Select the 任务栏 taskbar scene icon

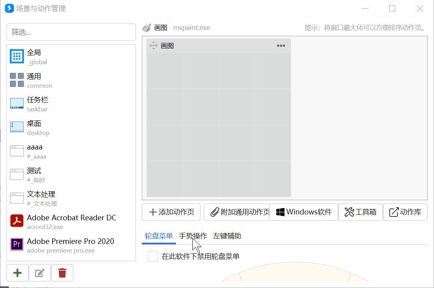tap(17, 103)
